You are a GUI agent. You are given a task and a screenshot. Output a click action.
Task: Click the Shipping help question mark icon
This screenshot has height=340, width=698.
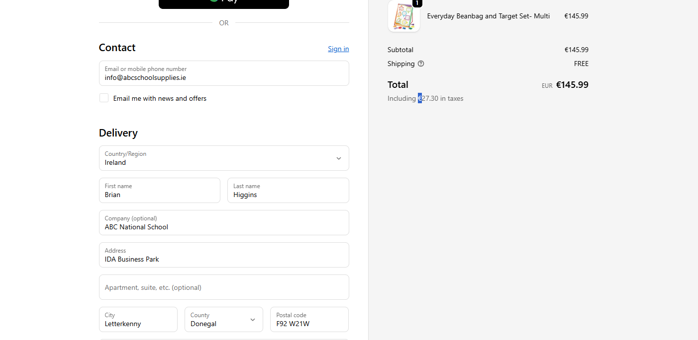(421, 64)
